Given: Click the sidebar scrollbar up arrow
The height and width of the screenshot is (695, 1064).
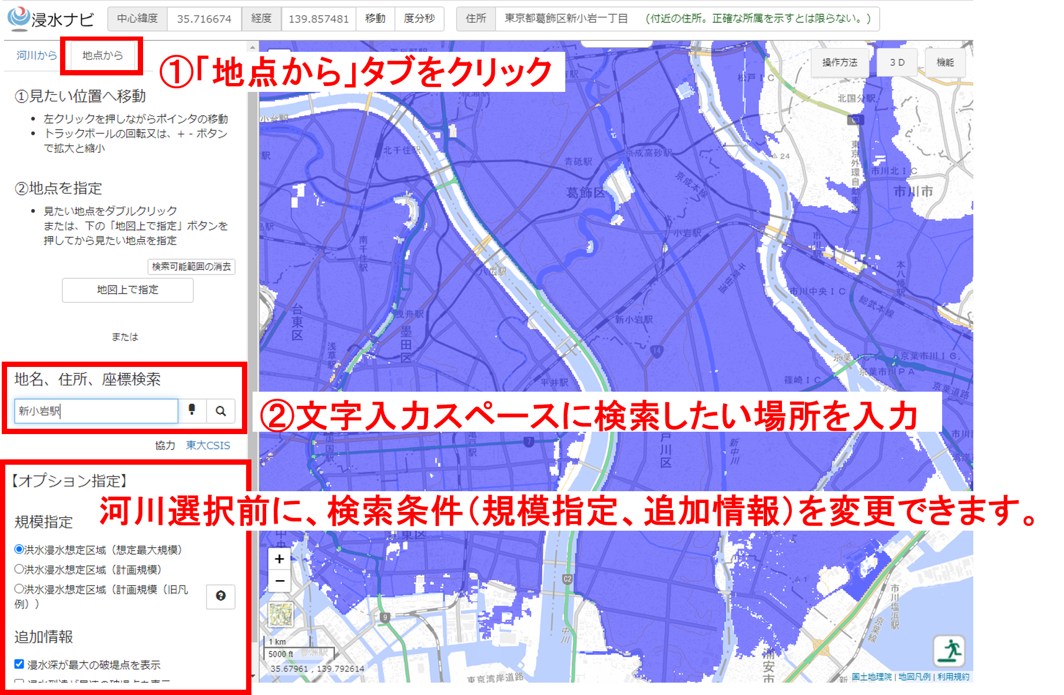Looking at the screenshot, I should coord(253,47).
